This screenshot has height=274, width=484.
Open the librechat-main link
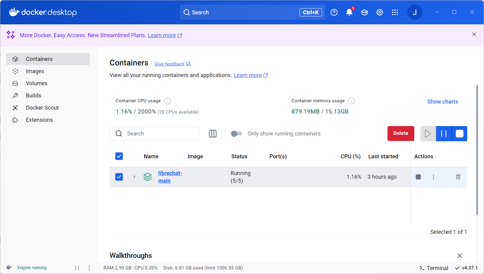[170, 177]
